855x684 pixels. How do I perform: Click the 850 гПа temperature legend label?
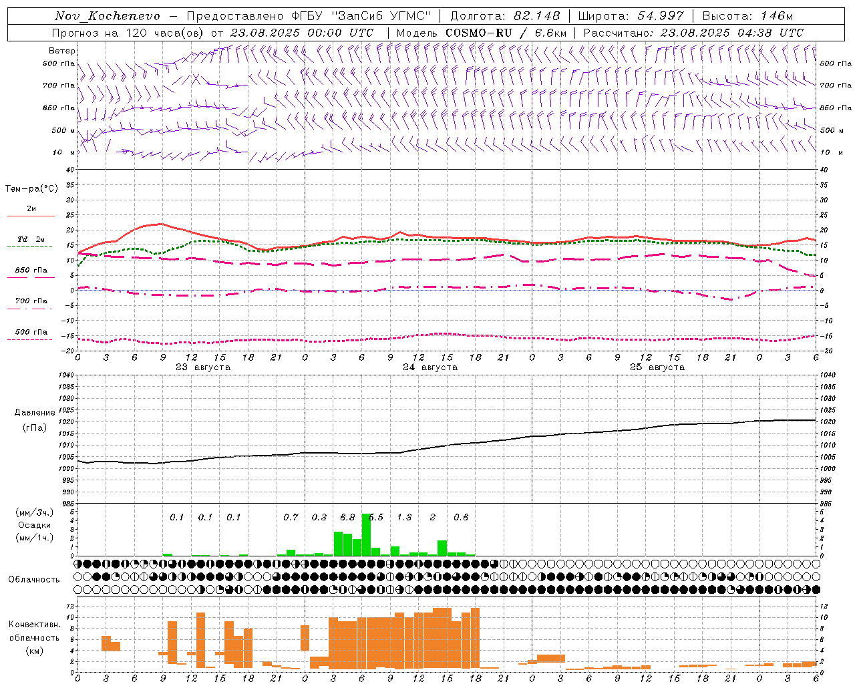[31, 271]
